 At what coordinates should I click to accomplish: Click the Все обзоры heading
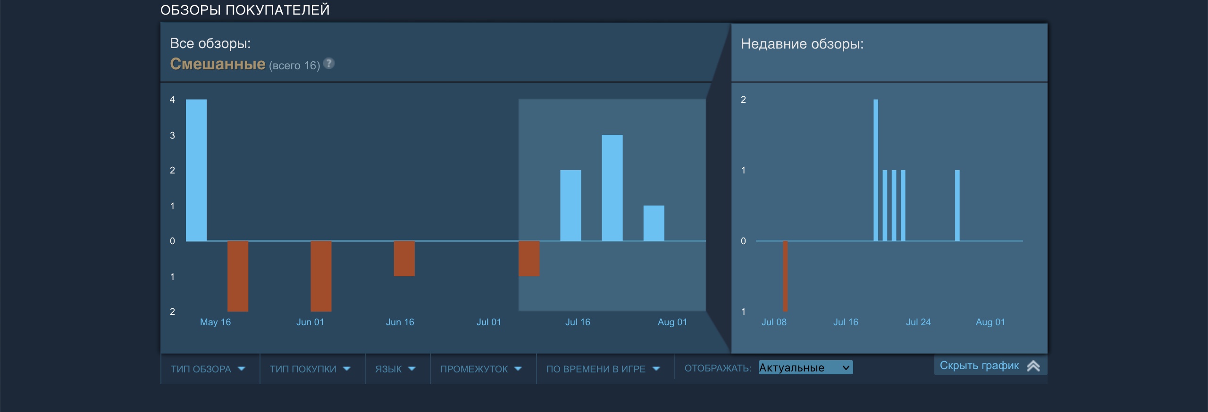click(210, 43)
